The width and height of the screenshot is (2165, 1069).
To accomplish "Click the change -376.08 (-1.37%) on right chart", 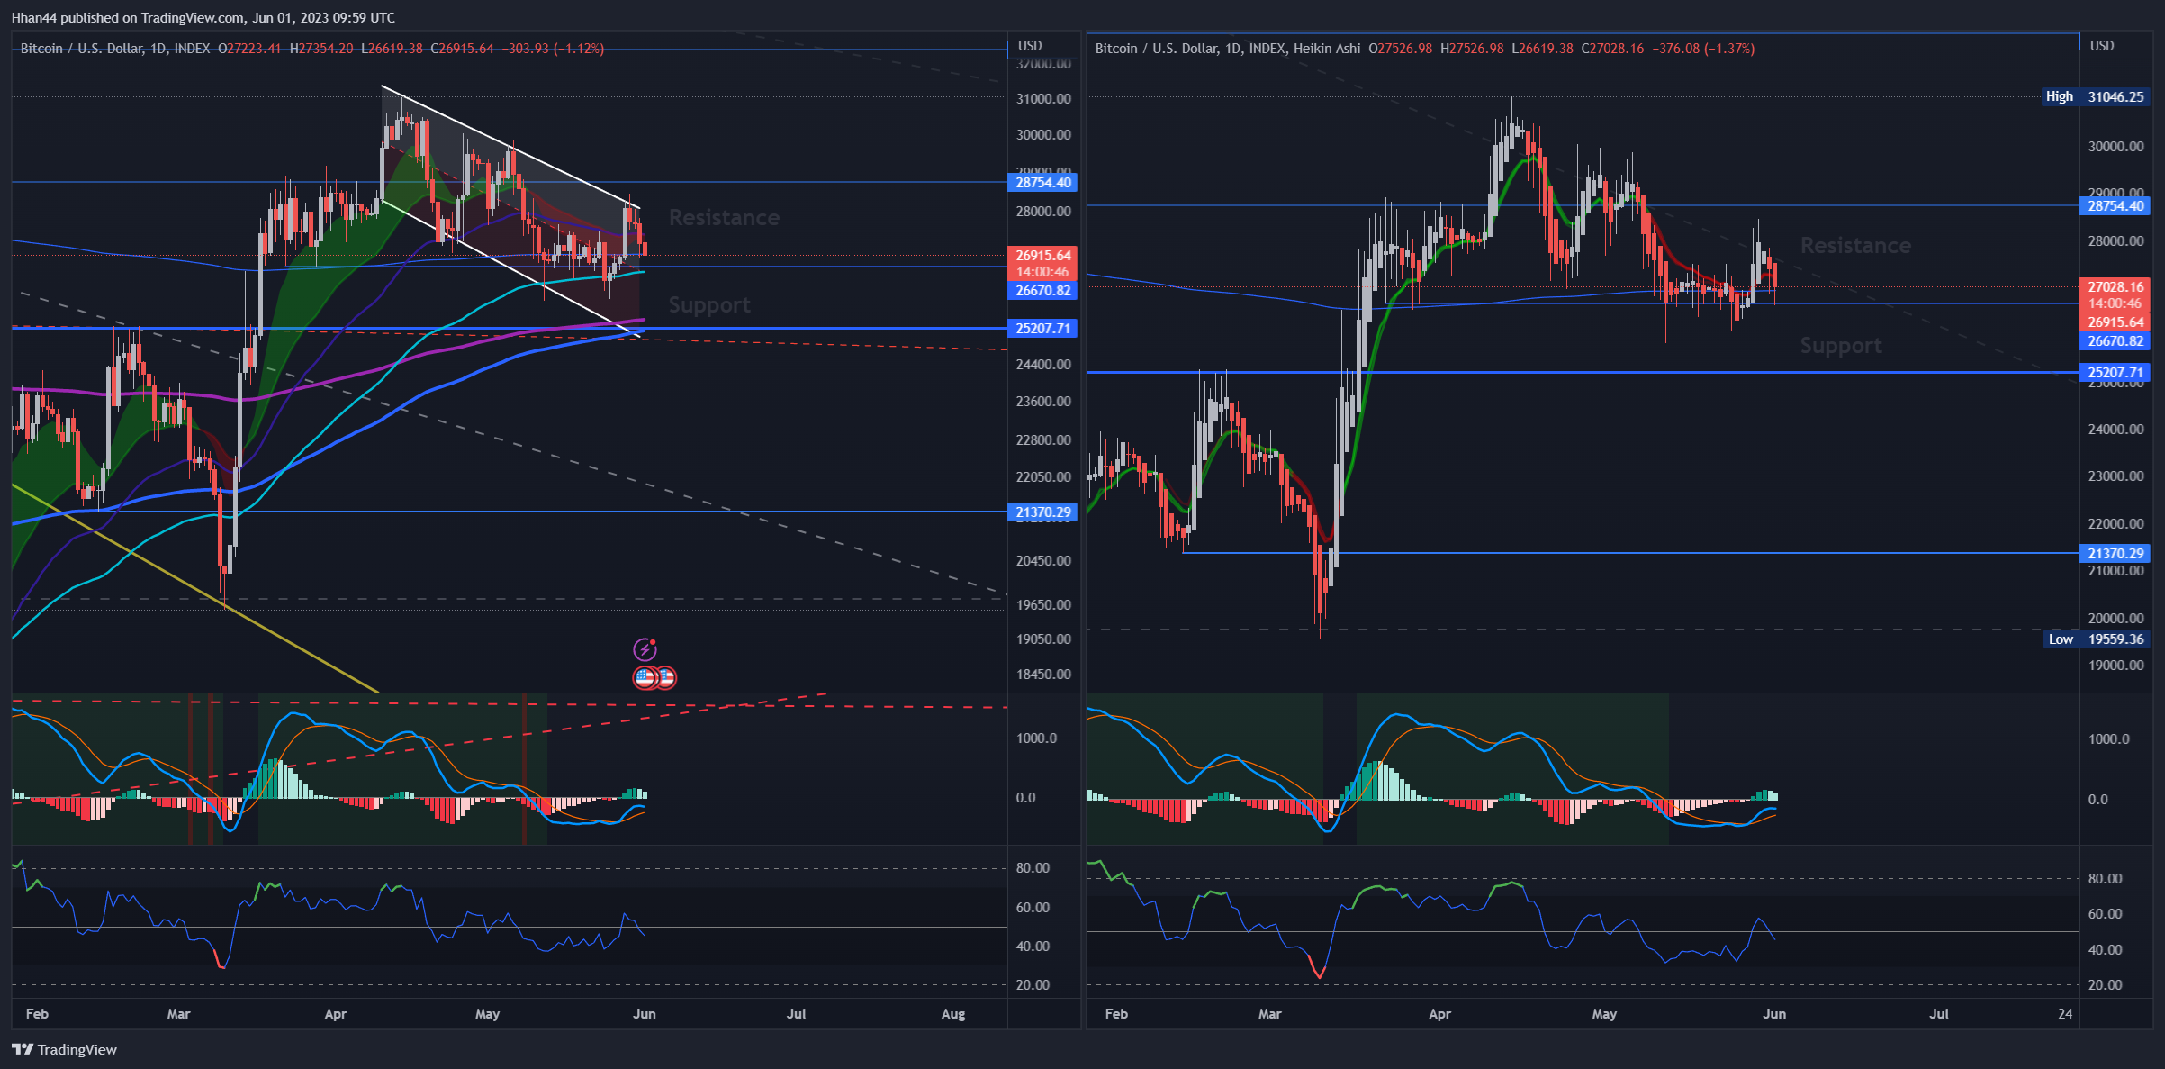I will point(1703,49).
